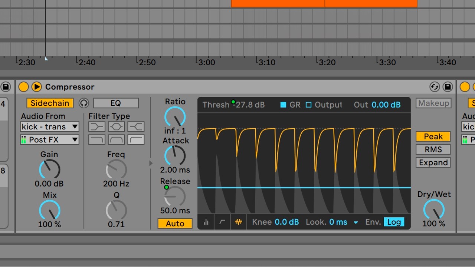The image size is (475, 267).
Task: Click the 2:50 timeline marker
Action: click(147, 62)
